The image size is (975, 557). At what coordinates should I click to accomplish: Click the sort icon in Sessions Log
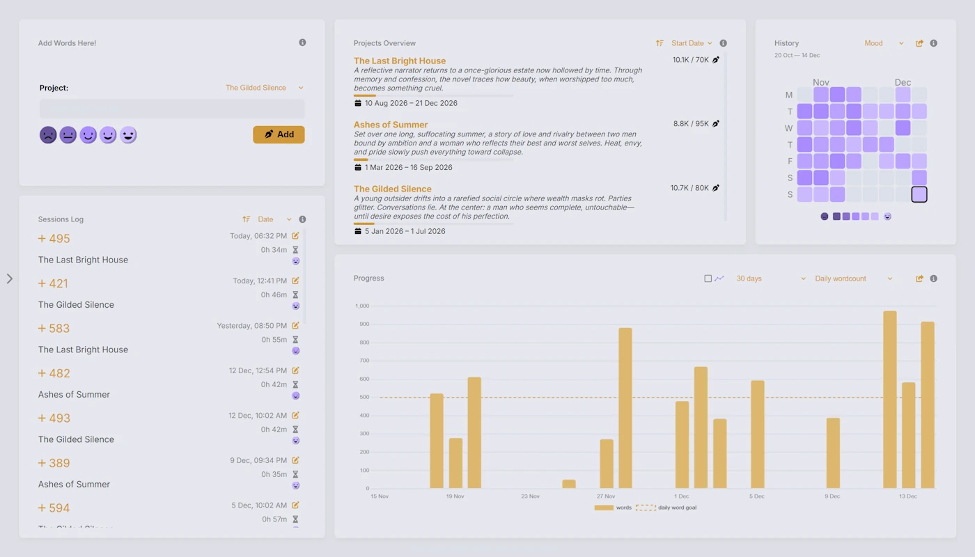247,219
